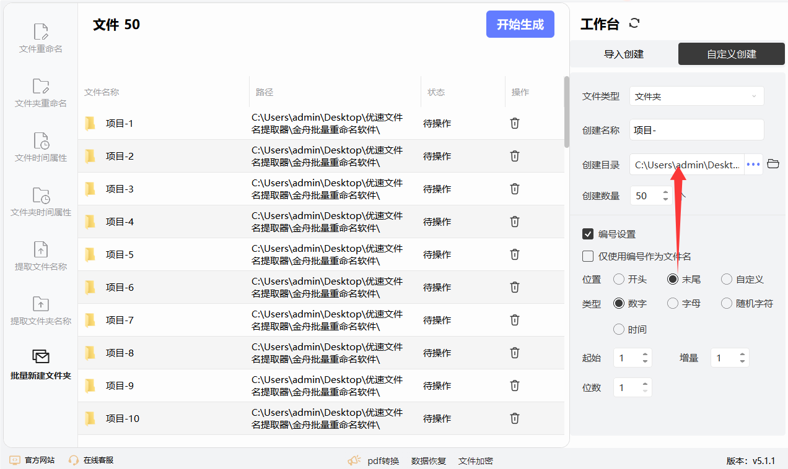Click the 操作 column header
This screenshot has width=788, height=469.
point(520,92)
